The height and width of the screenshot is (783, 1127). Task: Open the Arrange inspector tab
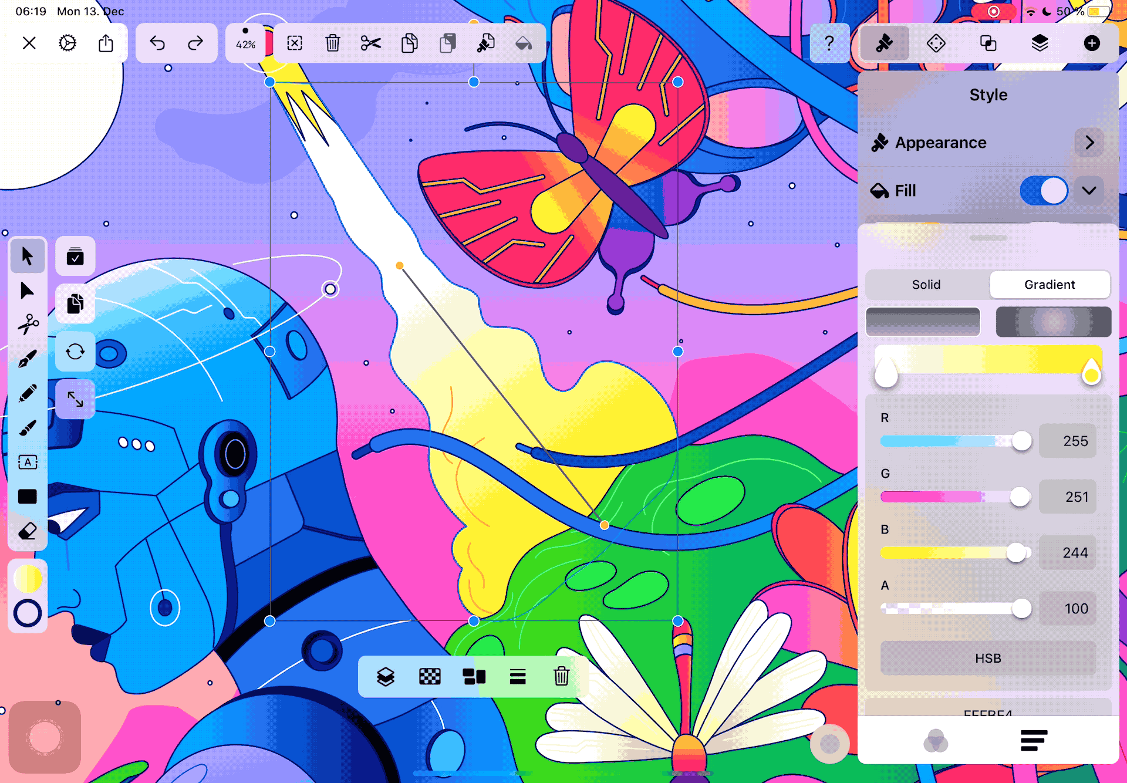[x=936, y=43]
